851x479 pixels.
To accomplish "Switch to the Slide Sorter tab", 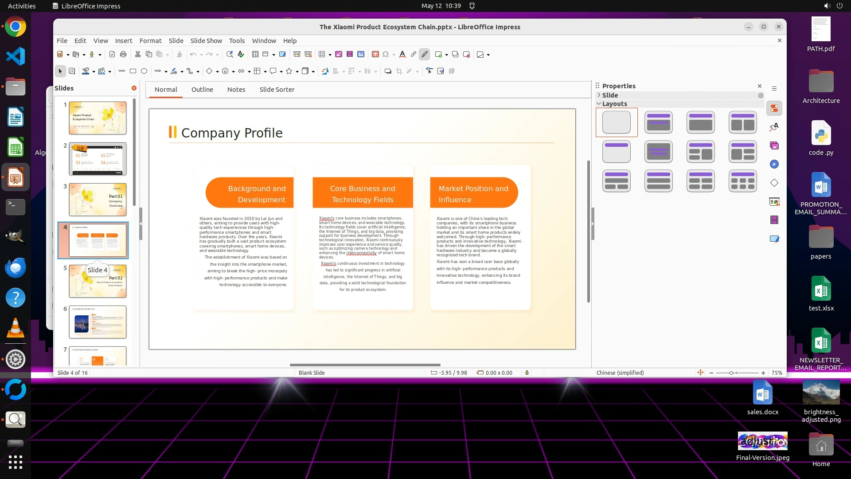I will 277,90.
